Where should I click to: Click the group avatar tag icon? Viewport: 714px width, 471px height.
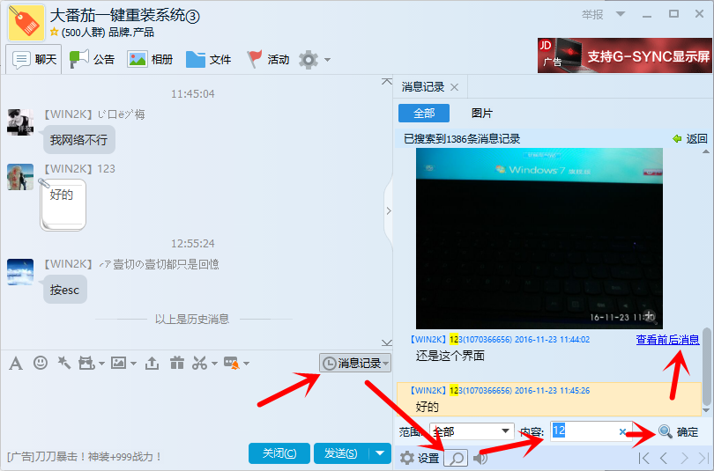point(26,22)
